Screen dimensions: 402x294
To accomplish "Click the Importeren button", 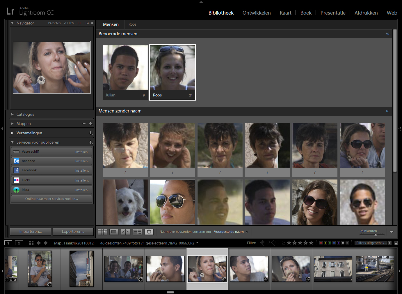I will pos(31,232).
